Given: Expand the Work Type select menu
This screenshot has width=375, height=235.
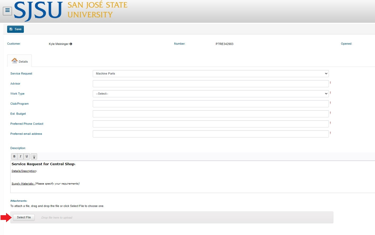Looking at the screenshot, I should point(210,94).
